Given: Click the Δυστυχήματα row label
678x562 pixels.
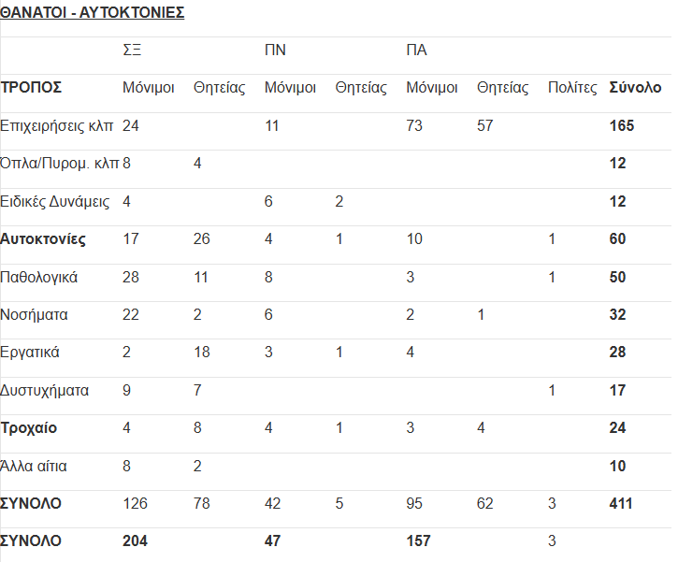Looking at the screenshot, I should click(x=45, y=390).
